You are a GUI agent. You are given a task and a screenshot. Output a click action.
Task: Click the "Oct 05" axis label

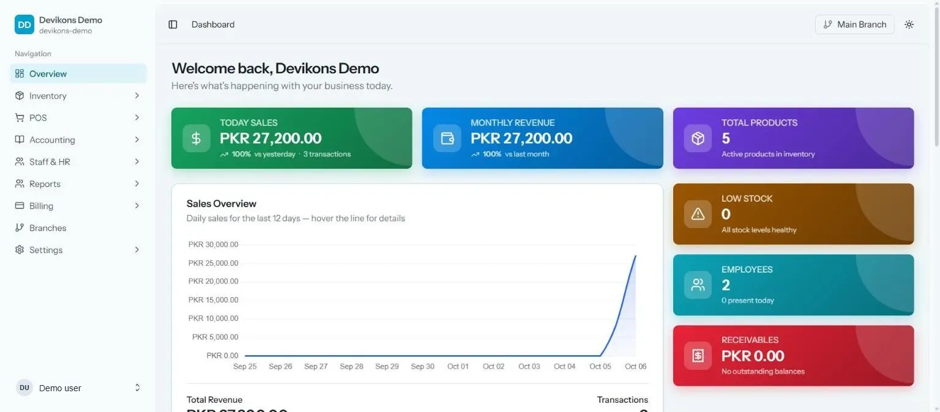[x=600, y=367]
